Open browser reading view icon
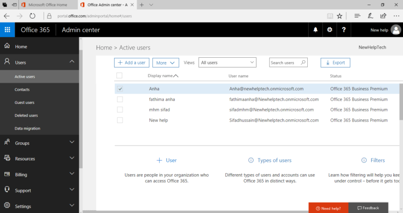 [x=330, y=16]
